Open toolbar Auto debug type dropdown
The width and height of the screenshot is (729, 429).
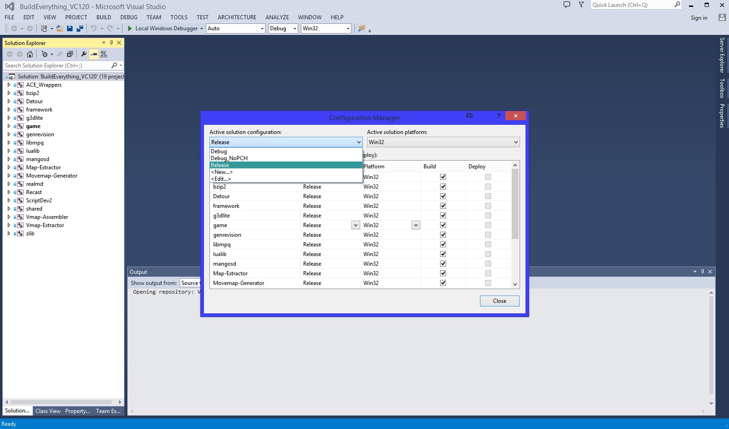(x=236, y=28)
